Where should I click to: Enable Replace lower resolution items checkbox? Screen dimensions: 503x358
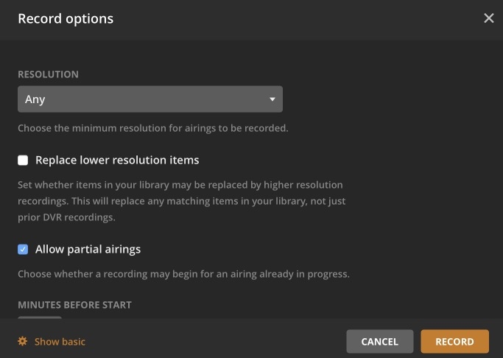[x=23, y=160]
